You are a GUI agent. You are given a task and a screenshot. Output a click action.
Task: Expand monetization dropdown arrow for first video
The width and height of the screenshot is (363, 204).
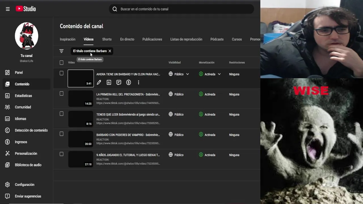coord(219,74)
